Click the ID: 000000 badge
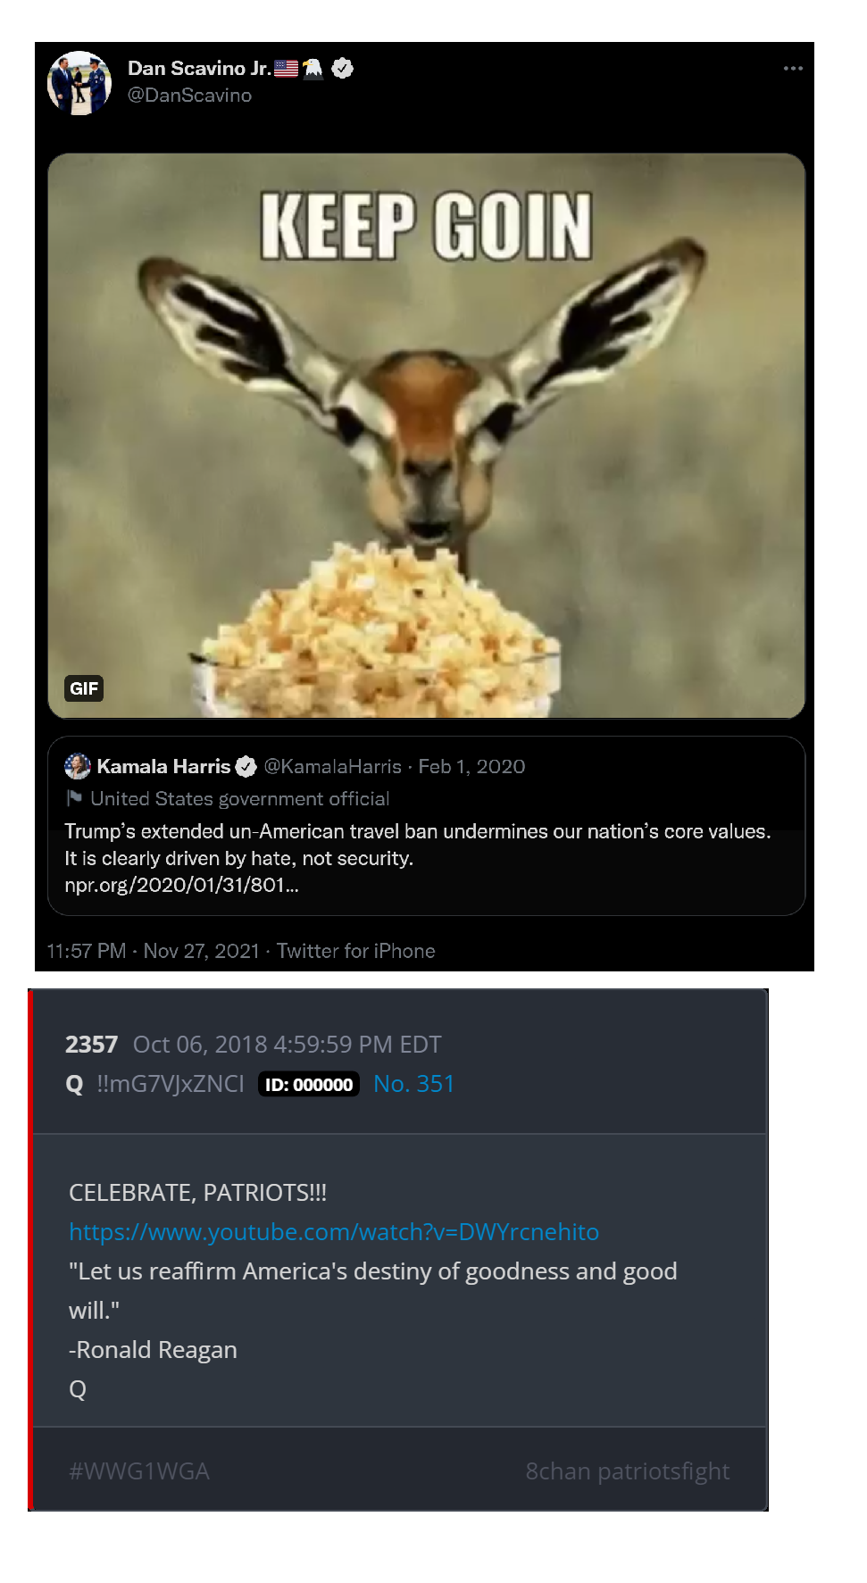867x1583 pixels. click(309, 1084)
